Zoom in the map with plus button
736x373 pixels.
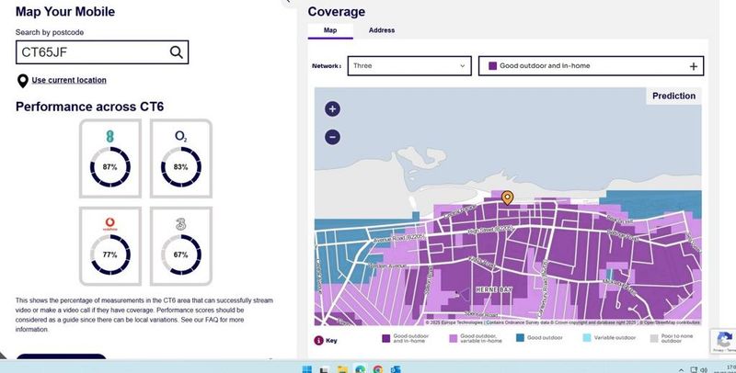tap(333, 109)
